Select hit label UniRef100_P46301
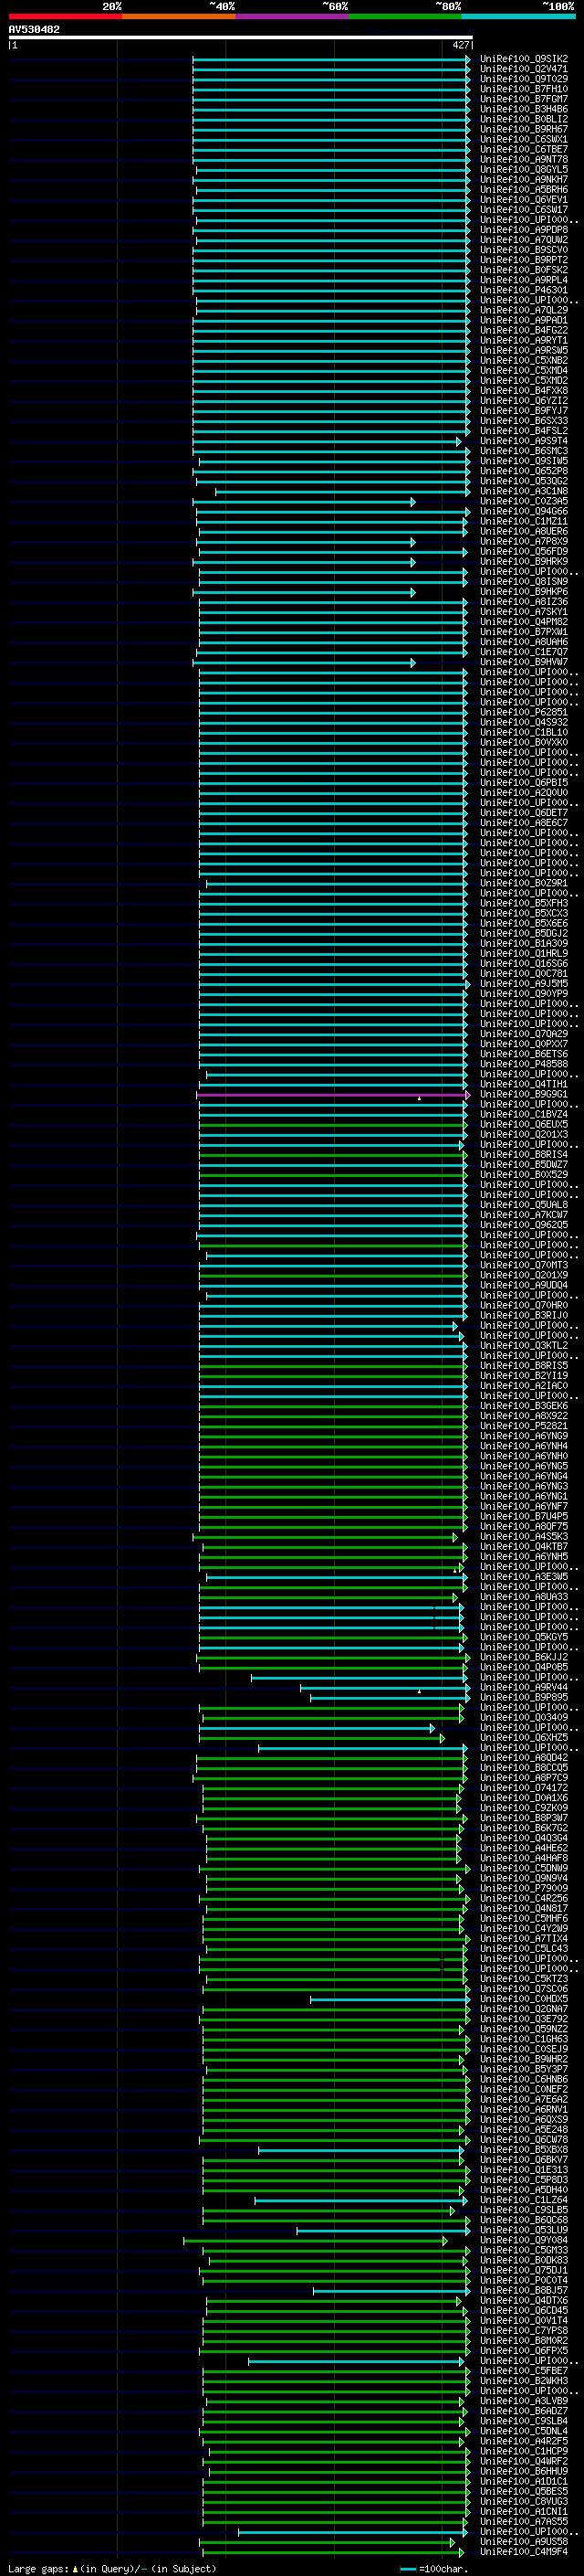Screen dimensions: 584x2576 pyautogui.click(x=523, y=290)
